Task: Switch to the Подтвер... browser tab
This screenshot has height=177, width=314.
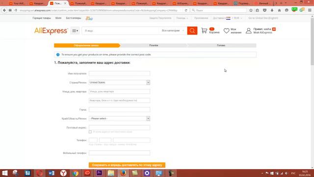Action: click(x=242, y=3)
